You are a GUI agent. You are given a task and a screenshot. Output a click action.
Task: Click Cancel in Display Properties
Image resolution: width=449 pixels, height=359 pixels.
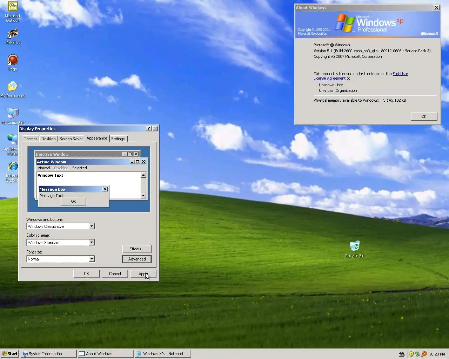[115, 274]
